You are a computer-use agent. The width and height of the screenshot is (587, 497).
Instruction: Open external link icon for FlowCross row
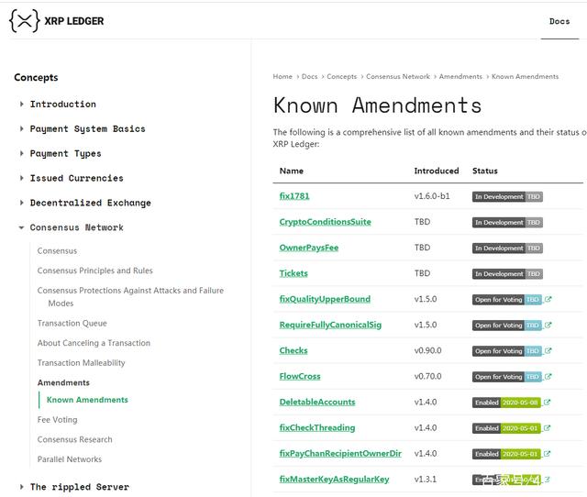click(548, 377)
